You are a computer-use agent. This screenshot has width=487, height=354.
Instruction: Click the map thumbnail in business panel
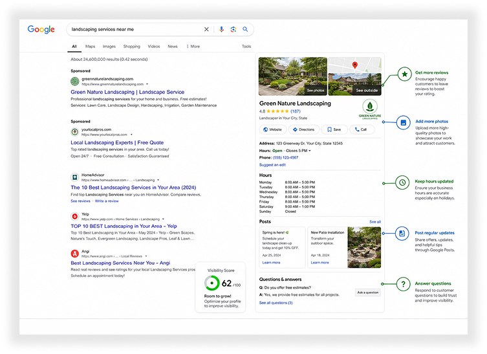coord(354,65)
